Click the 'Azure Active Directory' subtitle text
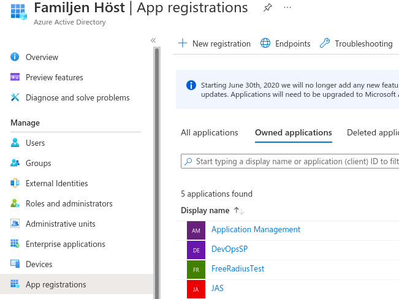The height and width of the screenshot is (299, 399). click(x=70, y=22)
